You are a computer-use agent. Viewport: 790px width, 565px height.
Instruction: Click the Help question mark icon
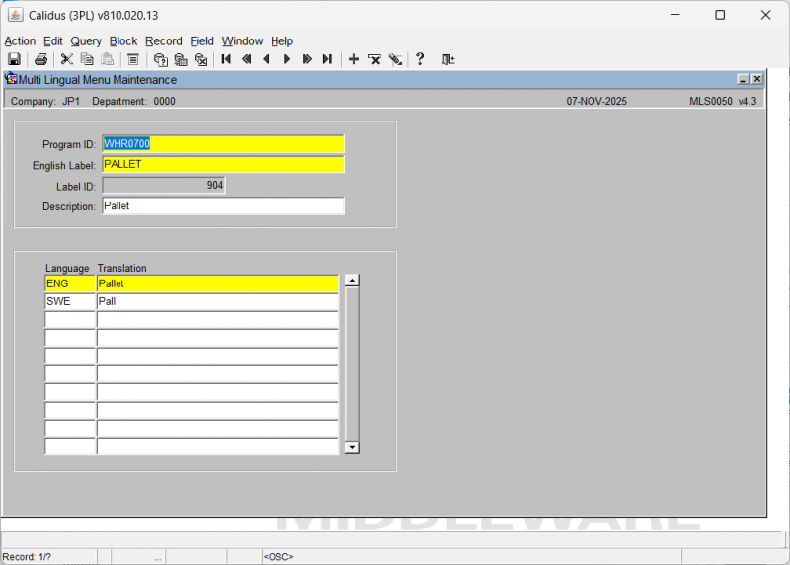(420, 59)
